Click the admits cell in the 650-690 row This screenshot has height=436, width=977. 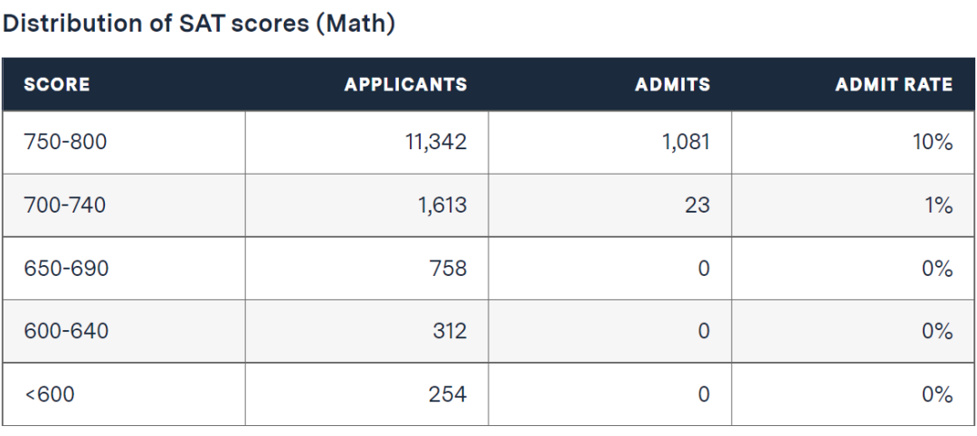[x=704, y=269]
